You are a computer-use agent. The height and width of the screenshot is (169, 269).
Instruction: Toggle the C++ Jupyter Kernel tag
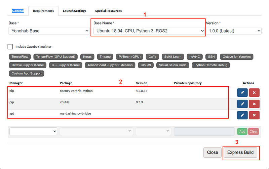tap(66, 65)
